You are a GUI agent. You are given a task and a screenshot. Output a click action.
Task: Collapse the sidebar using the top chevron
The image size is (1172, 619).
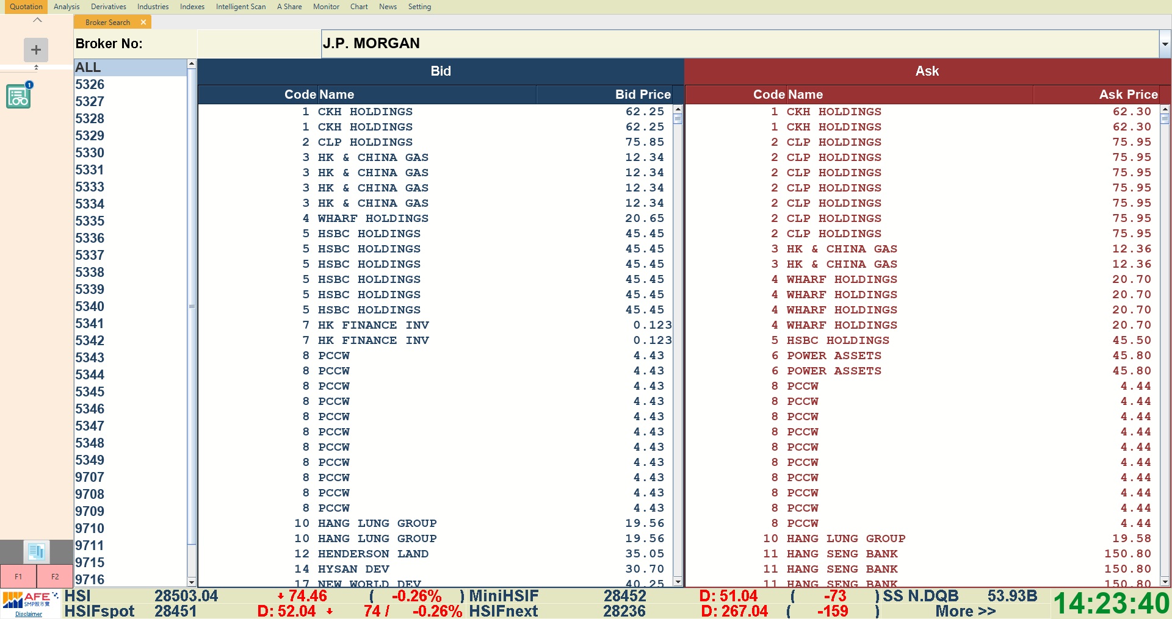click(37, 20)
